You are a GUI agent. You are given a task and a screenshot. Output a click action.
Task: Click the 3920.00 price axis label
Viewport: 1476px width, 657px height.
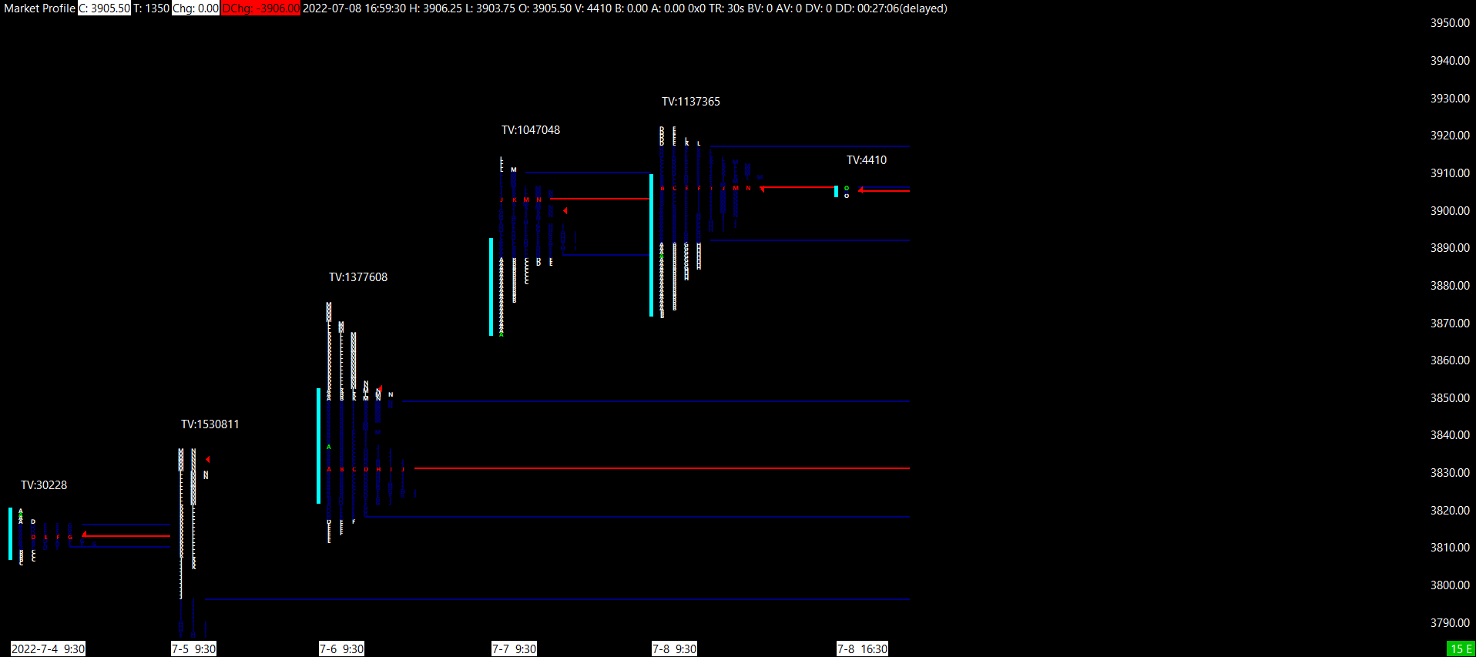(x=1450, y=136)
